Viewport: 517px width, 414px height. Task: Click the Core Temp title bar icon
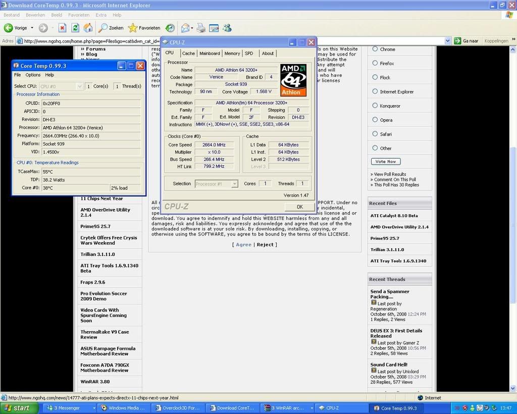[x=16, y=66]
